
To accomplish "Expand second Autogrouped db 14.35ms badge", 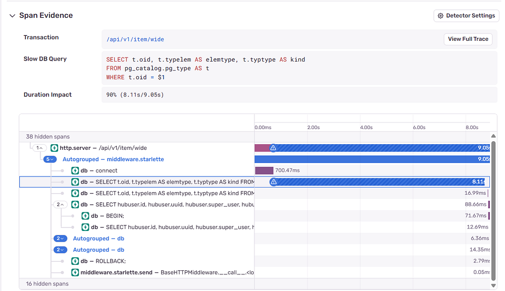I will [60, 250].
